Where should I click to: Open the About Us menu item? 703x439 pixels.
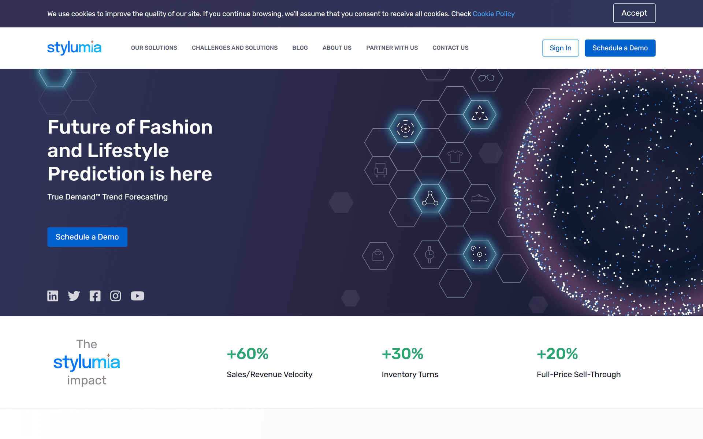337,48
